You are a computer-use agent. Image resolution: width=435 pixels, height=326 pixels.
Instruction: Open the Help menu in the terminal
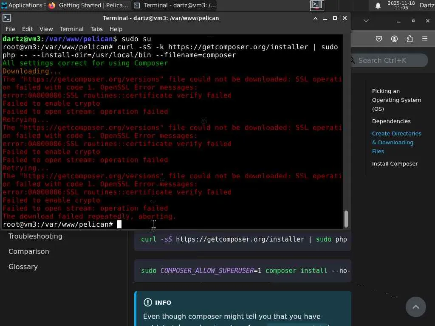(116, 29)
